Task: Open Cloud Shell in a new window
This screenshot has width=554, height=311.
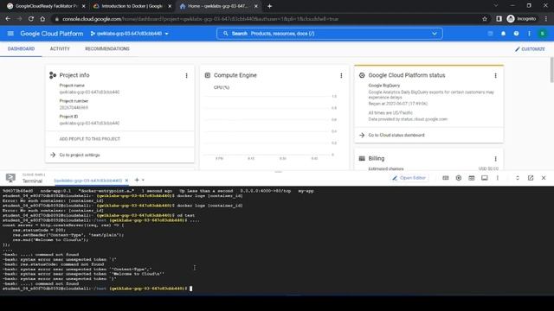Action: coord(531,178)
